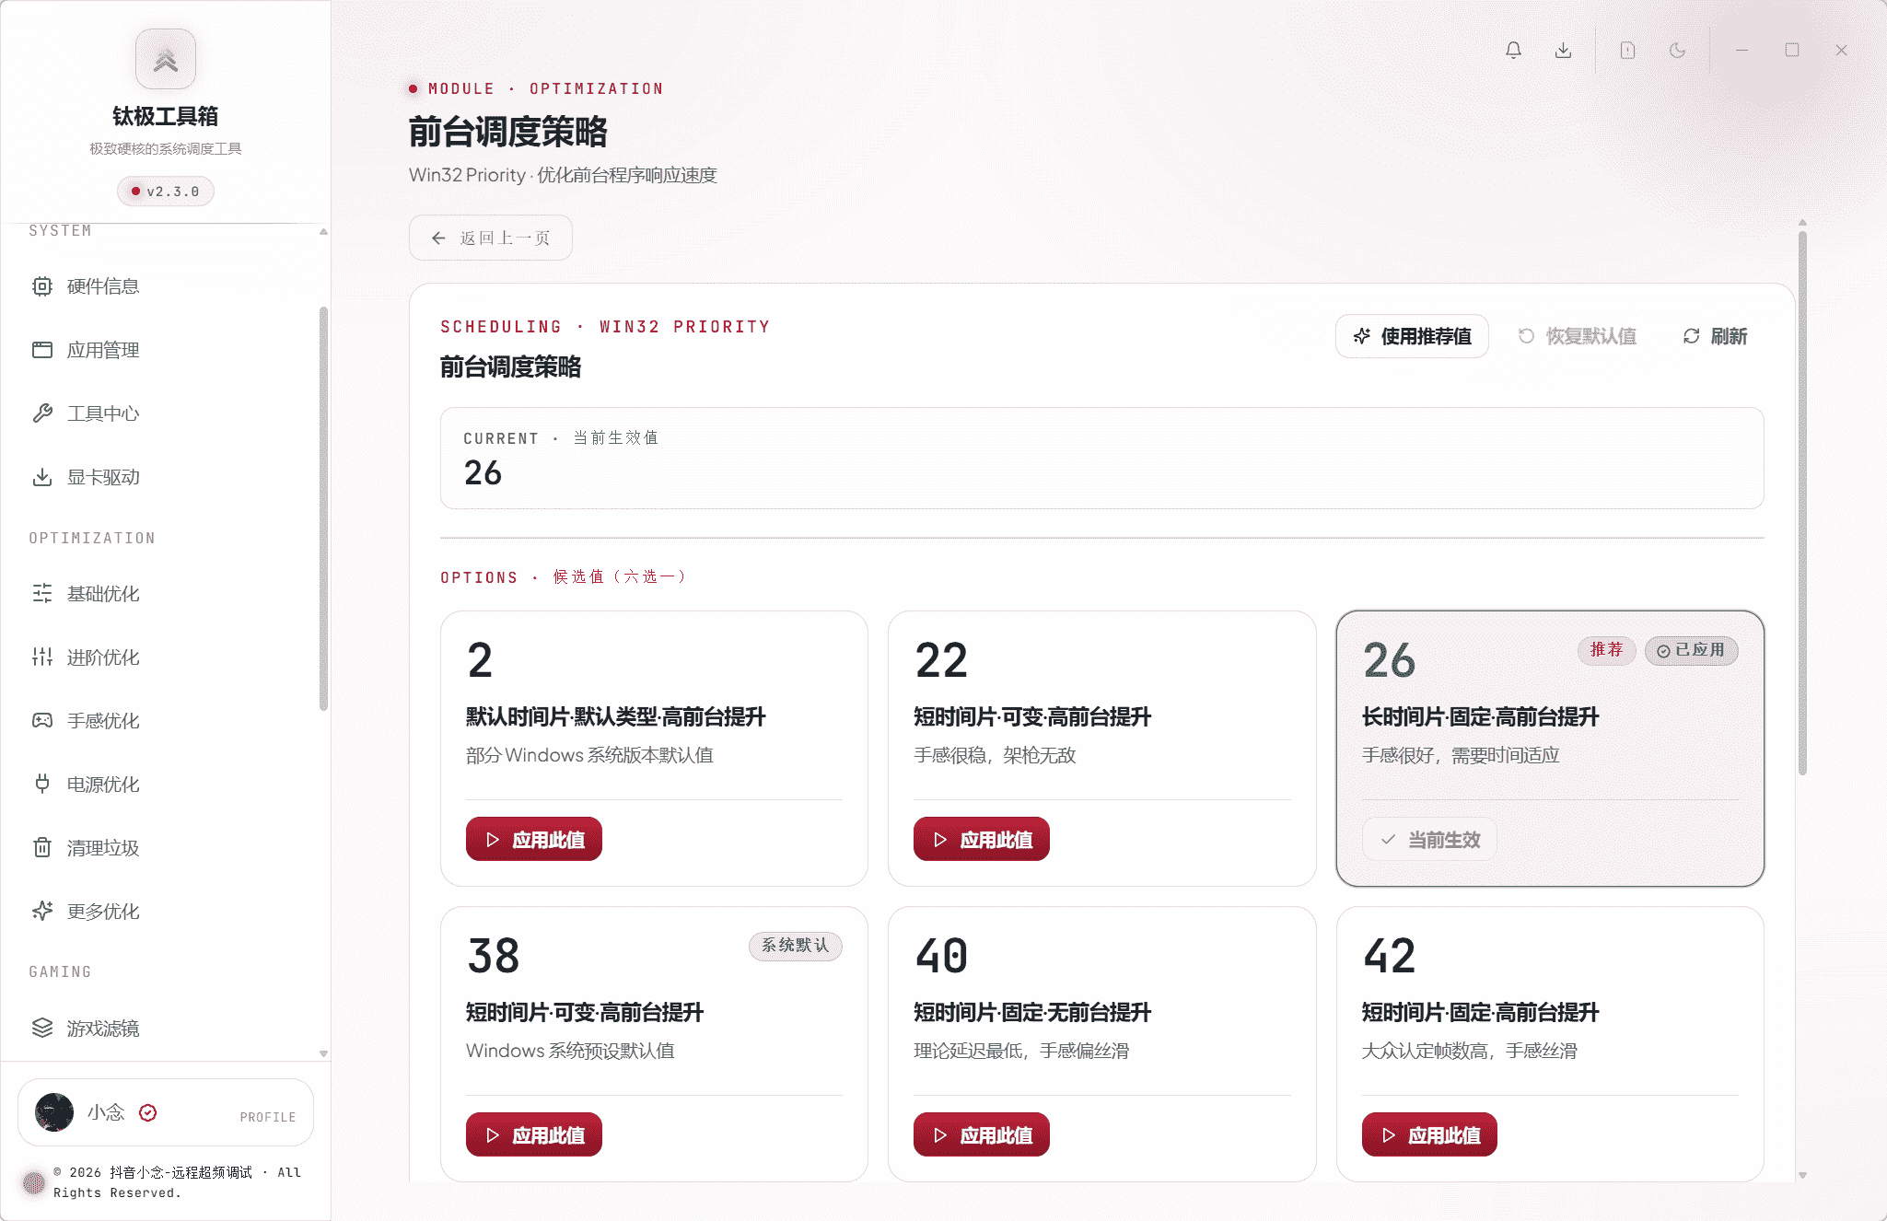The height and width of the screenshot is (1221, 1887).
Task: Click the 基础优化 sliders icon
Action: pos(42,594)
